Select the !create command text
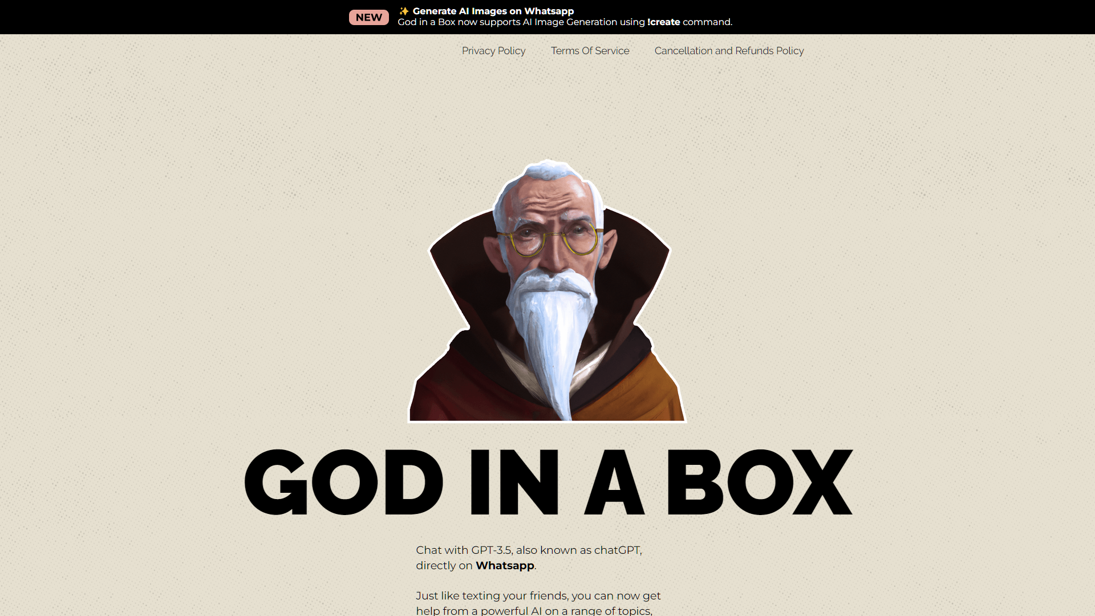This screenshot has height=616, width=1095. pyautogui.click(x=663, y=22)
